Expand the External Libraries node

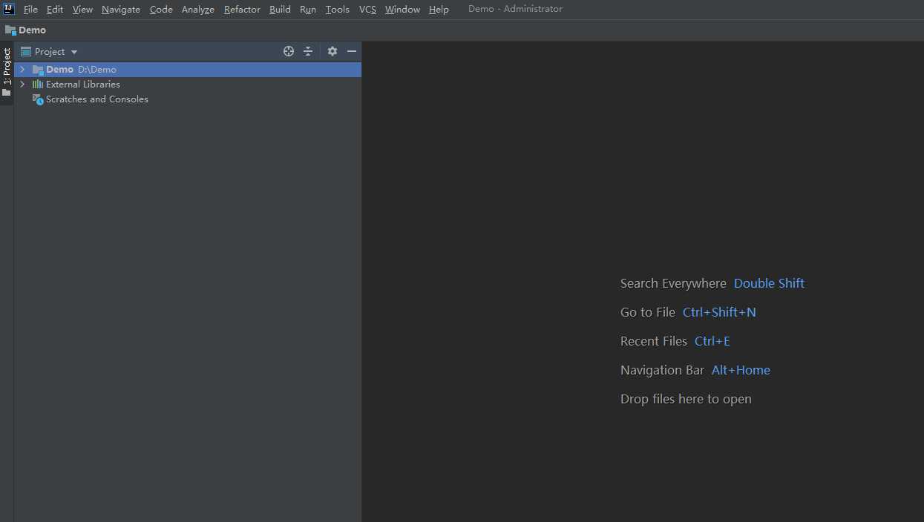(x=22, y=84)
